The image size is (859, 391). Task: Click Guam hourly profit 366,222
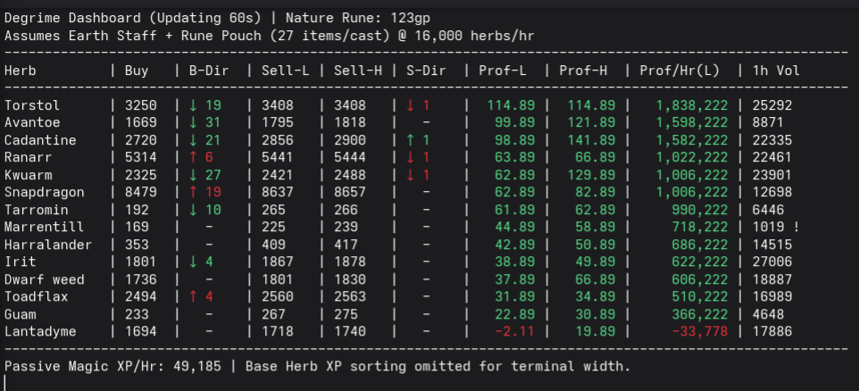pos(700,314)
